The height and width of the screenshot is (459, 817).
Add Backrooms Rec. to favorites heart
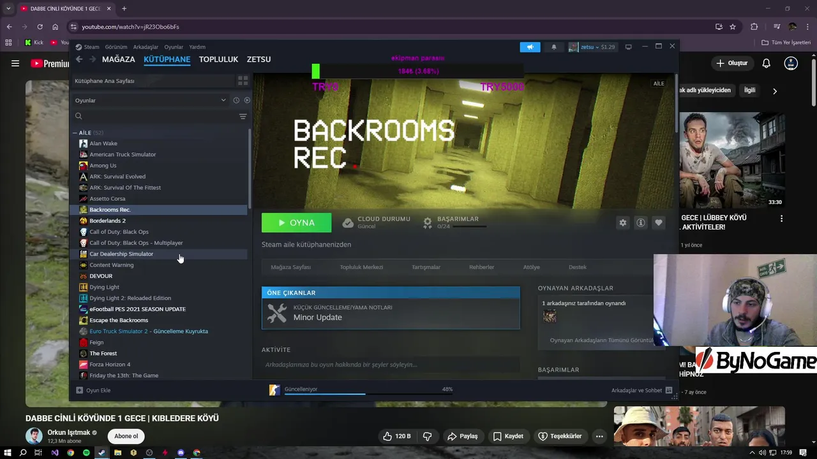[x=659, y=222]
